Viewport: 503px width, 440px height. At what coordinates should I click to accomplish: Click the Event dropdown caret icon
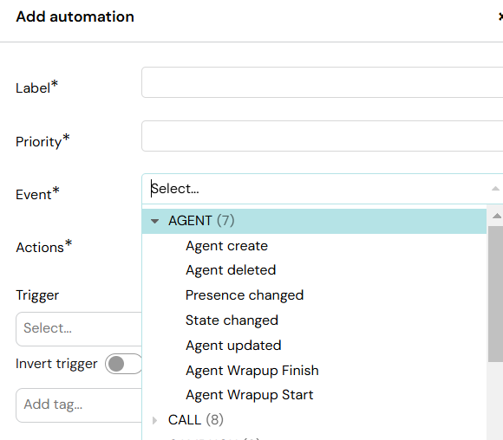pos(495,189)
